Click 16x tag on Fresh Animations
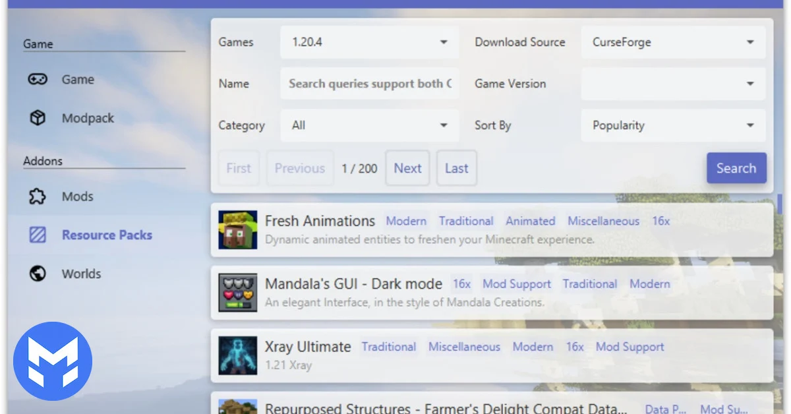The height and width of the screenshot is (414, 791). (x=661, y=222)
